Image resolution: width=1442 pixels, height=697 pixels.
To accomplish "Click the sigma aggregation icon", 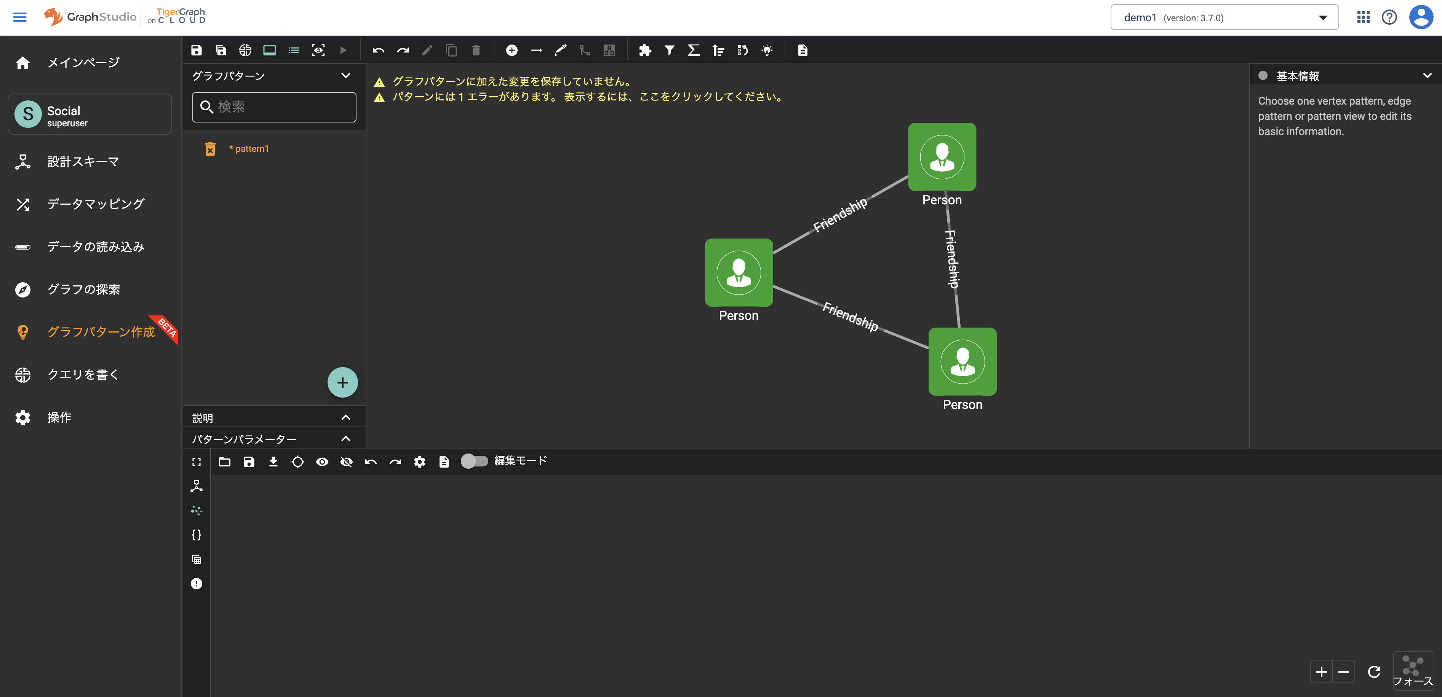I will (x=693, y=50).
